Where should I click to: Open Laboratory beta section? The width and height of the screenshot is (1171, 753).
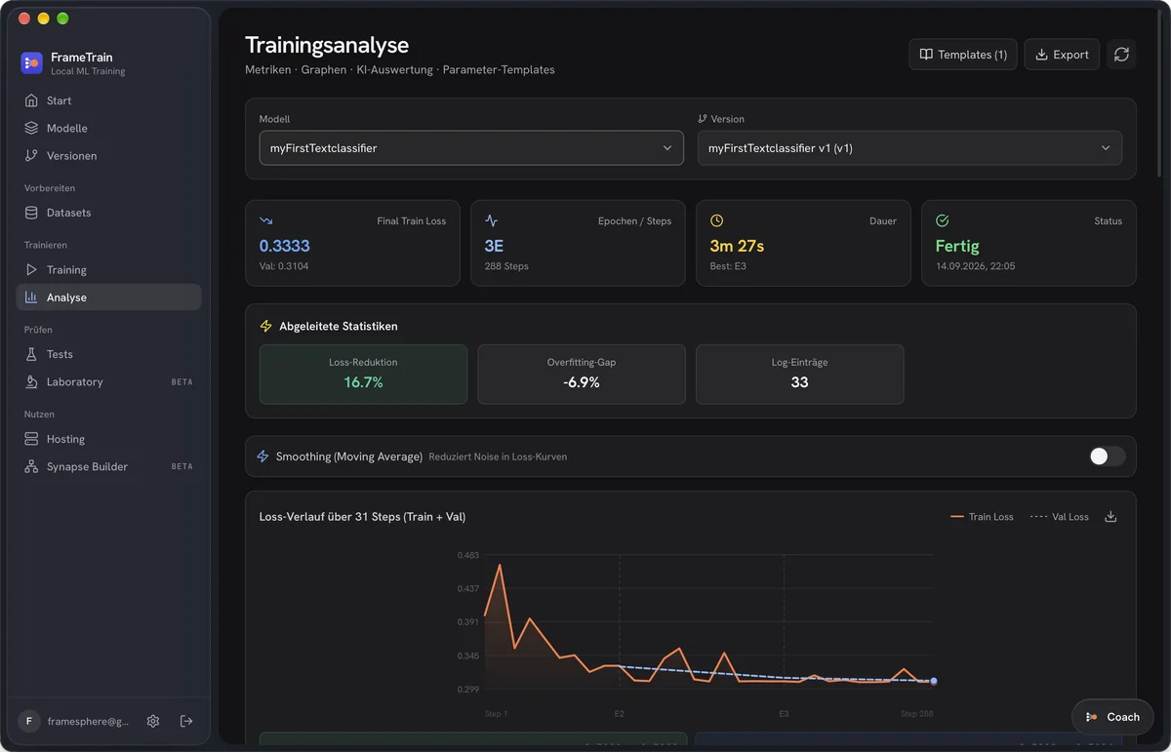click(x=109, y=382)
